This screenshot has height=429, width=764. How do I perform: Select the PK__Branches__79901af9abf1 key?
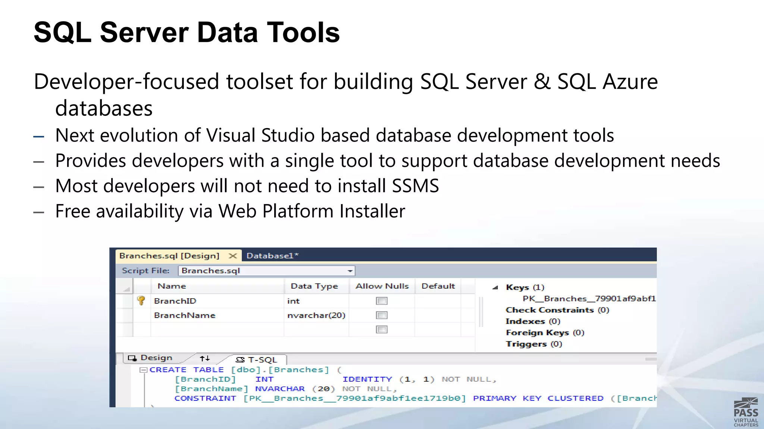[x=589, y=299]
